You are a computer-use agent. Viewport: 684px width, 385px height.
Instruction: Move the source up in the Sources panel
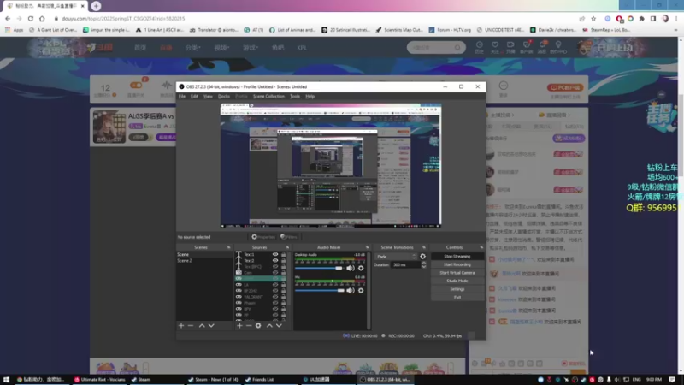click(x=269, y=326)
